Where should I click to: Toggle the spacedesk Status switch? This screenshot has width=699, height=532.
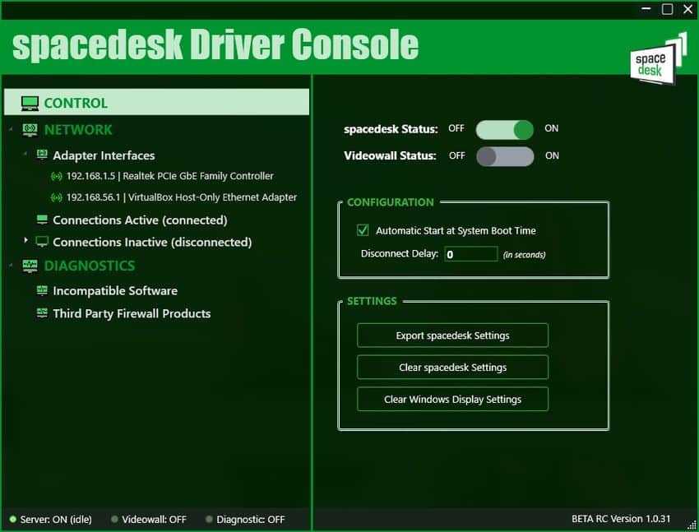505,130
